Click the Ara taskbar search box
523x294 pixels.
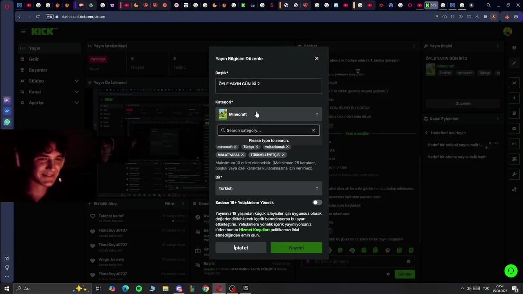point(53,289)
